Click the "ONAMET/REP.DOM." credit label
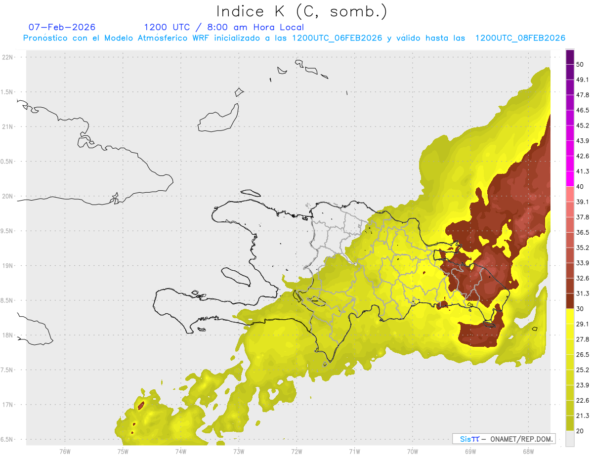This screenshot has width=593, height=458. coord(522,439)
